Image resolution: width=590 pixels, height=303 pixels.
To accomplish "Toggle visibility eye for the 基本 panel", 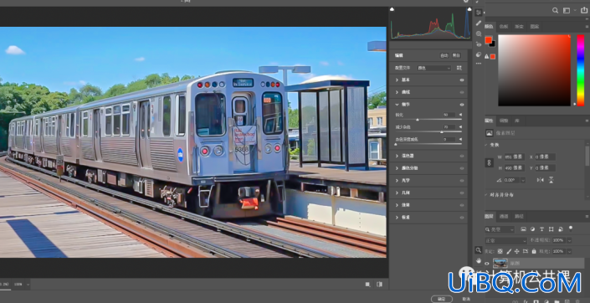I will (x=462, y=80).
